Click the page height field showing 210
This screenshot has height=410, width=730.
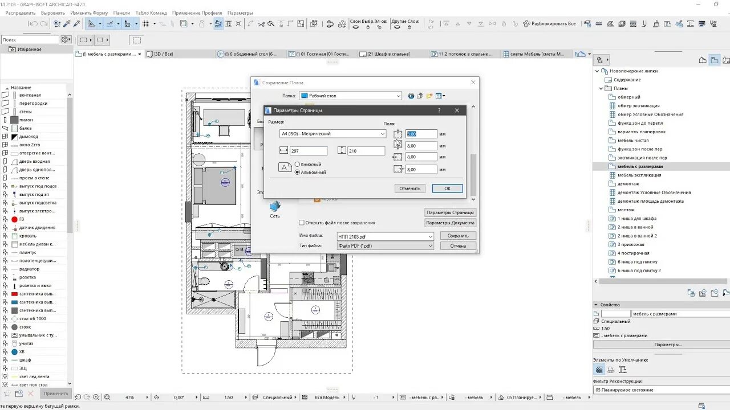(x=367, y=151)
